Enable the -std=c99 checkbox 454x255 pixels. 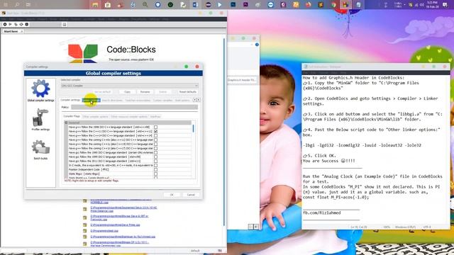pos(156,157)
